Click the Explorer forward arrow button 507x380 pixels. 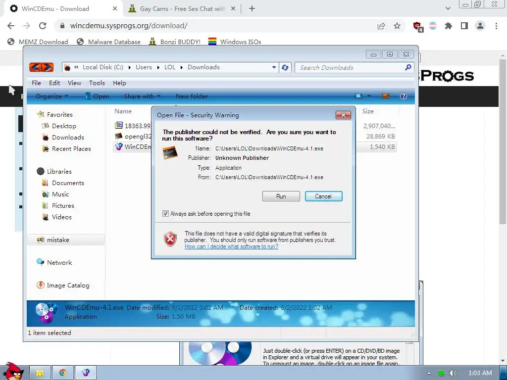pyautogui.click(x=48, y=67)
